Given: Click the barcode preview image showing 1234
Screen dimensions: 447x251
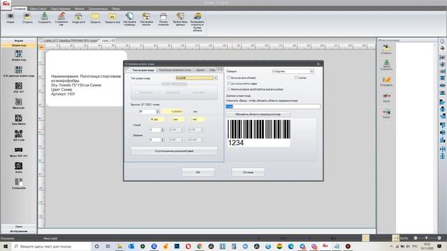Looking at the screenshot, I should coord(259,133).
